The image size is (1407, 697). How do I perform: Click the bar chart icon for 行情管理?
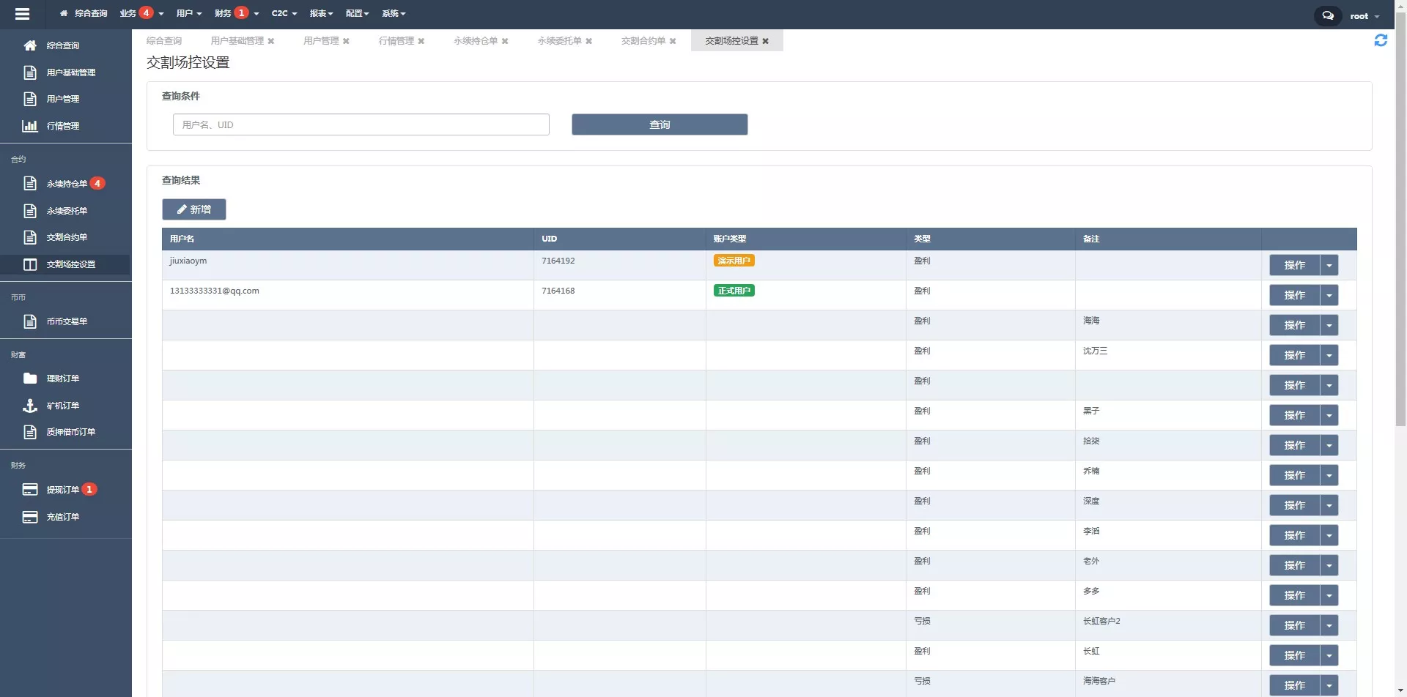[30, 126]
